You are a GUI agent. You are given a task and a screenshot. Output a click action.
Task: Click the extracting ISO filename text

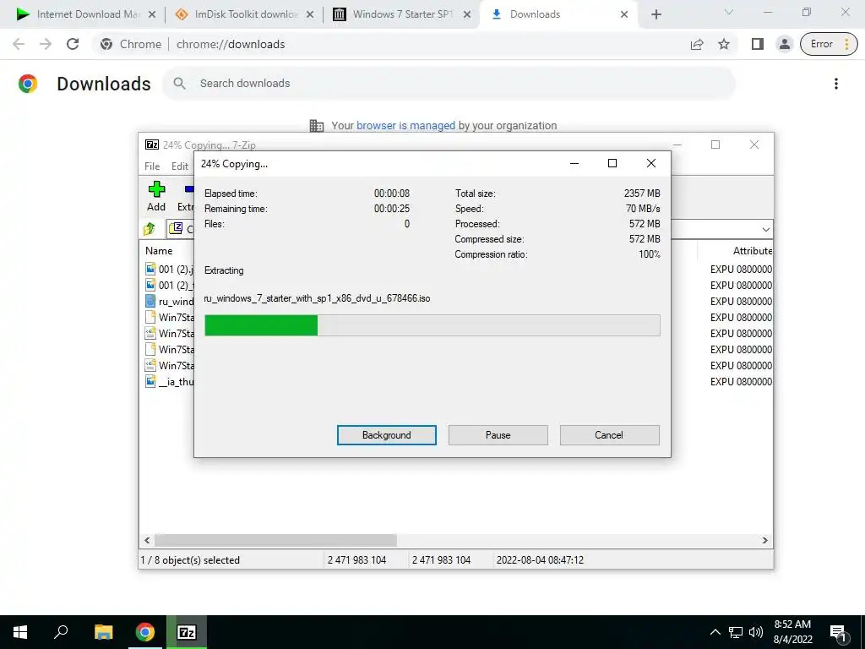(x=317, y=298)
